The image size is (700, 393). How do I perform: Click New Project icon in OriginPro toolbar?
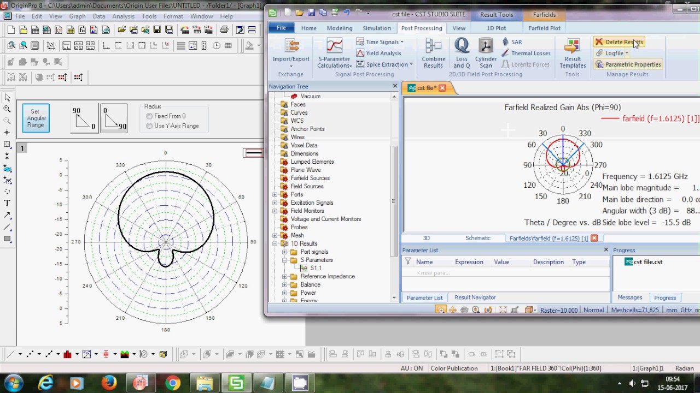pyautogui.click(x=11, y=29)
